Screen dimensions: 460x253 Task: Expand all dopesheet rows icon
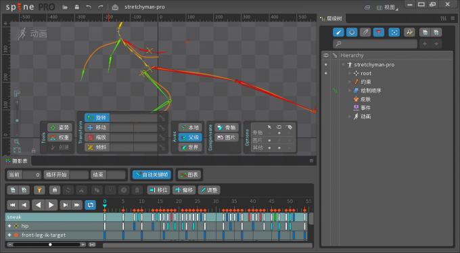coord(24,190)
